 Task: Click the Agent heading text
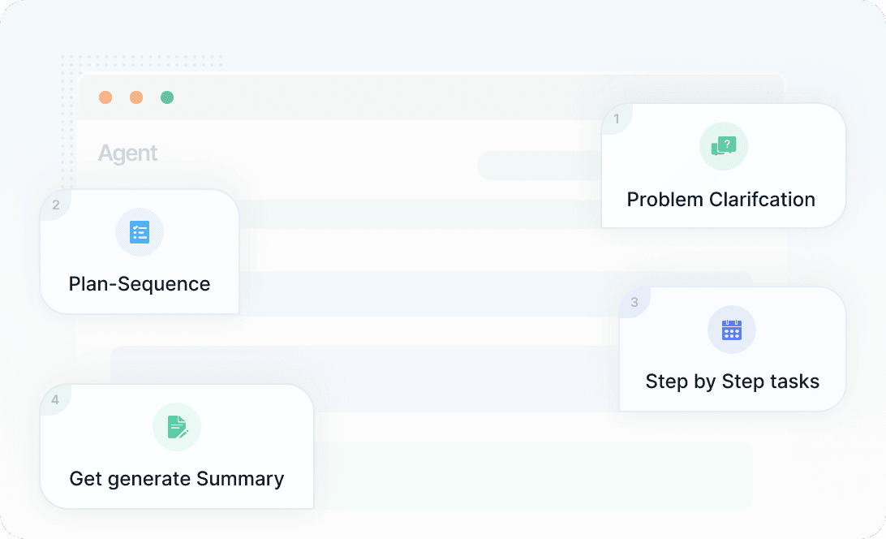tap(128, 153)
